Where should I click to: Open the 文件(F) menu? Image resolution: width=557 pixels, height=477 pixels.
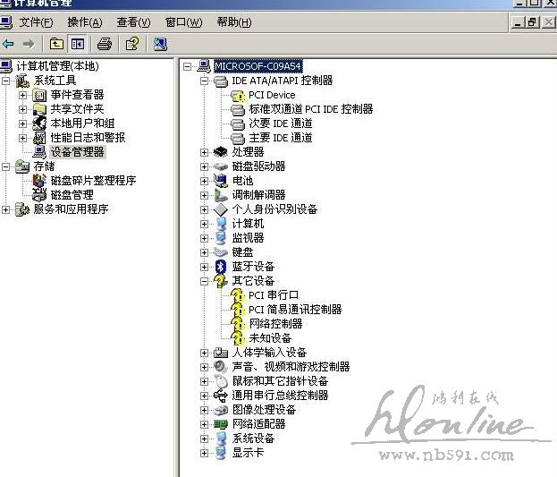[x=36, y=22]
